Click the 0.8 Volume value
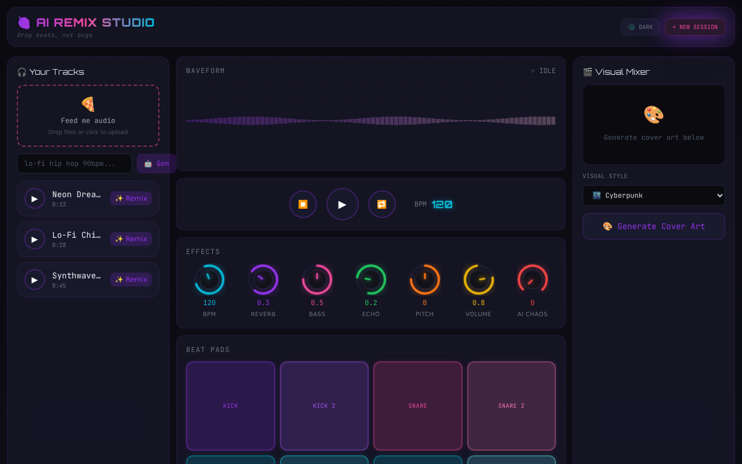This screenshot has height=464, width=742. (x=479, y=303)
